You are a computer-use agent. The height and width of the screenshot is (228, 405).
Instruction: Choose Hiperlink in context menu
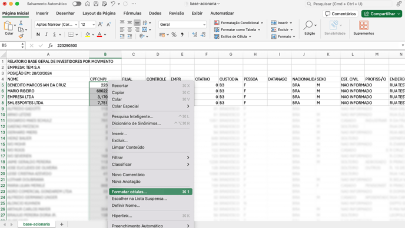coord(151,216)
